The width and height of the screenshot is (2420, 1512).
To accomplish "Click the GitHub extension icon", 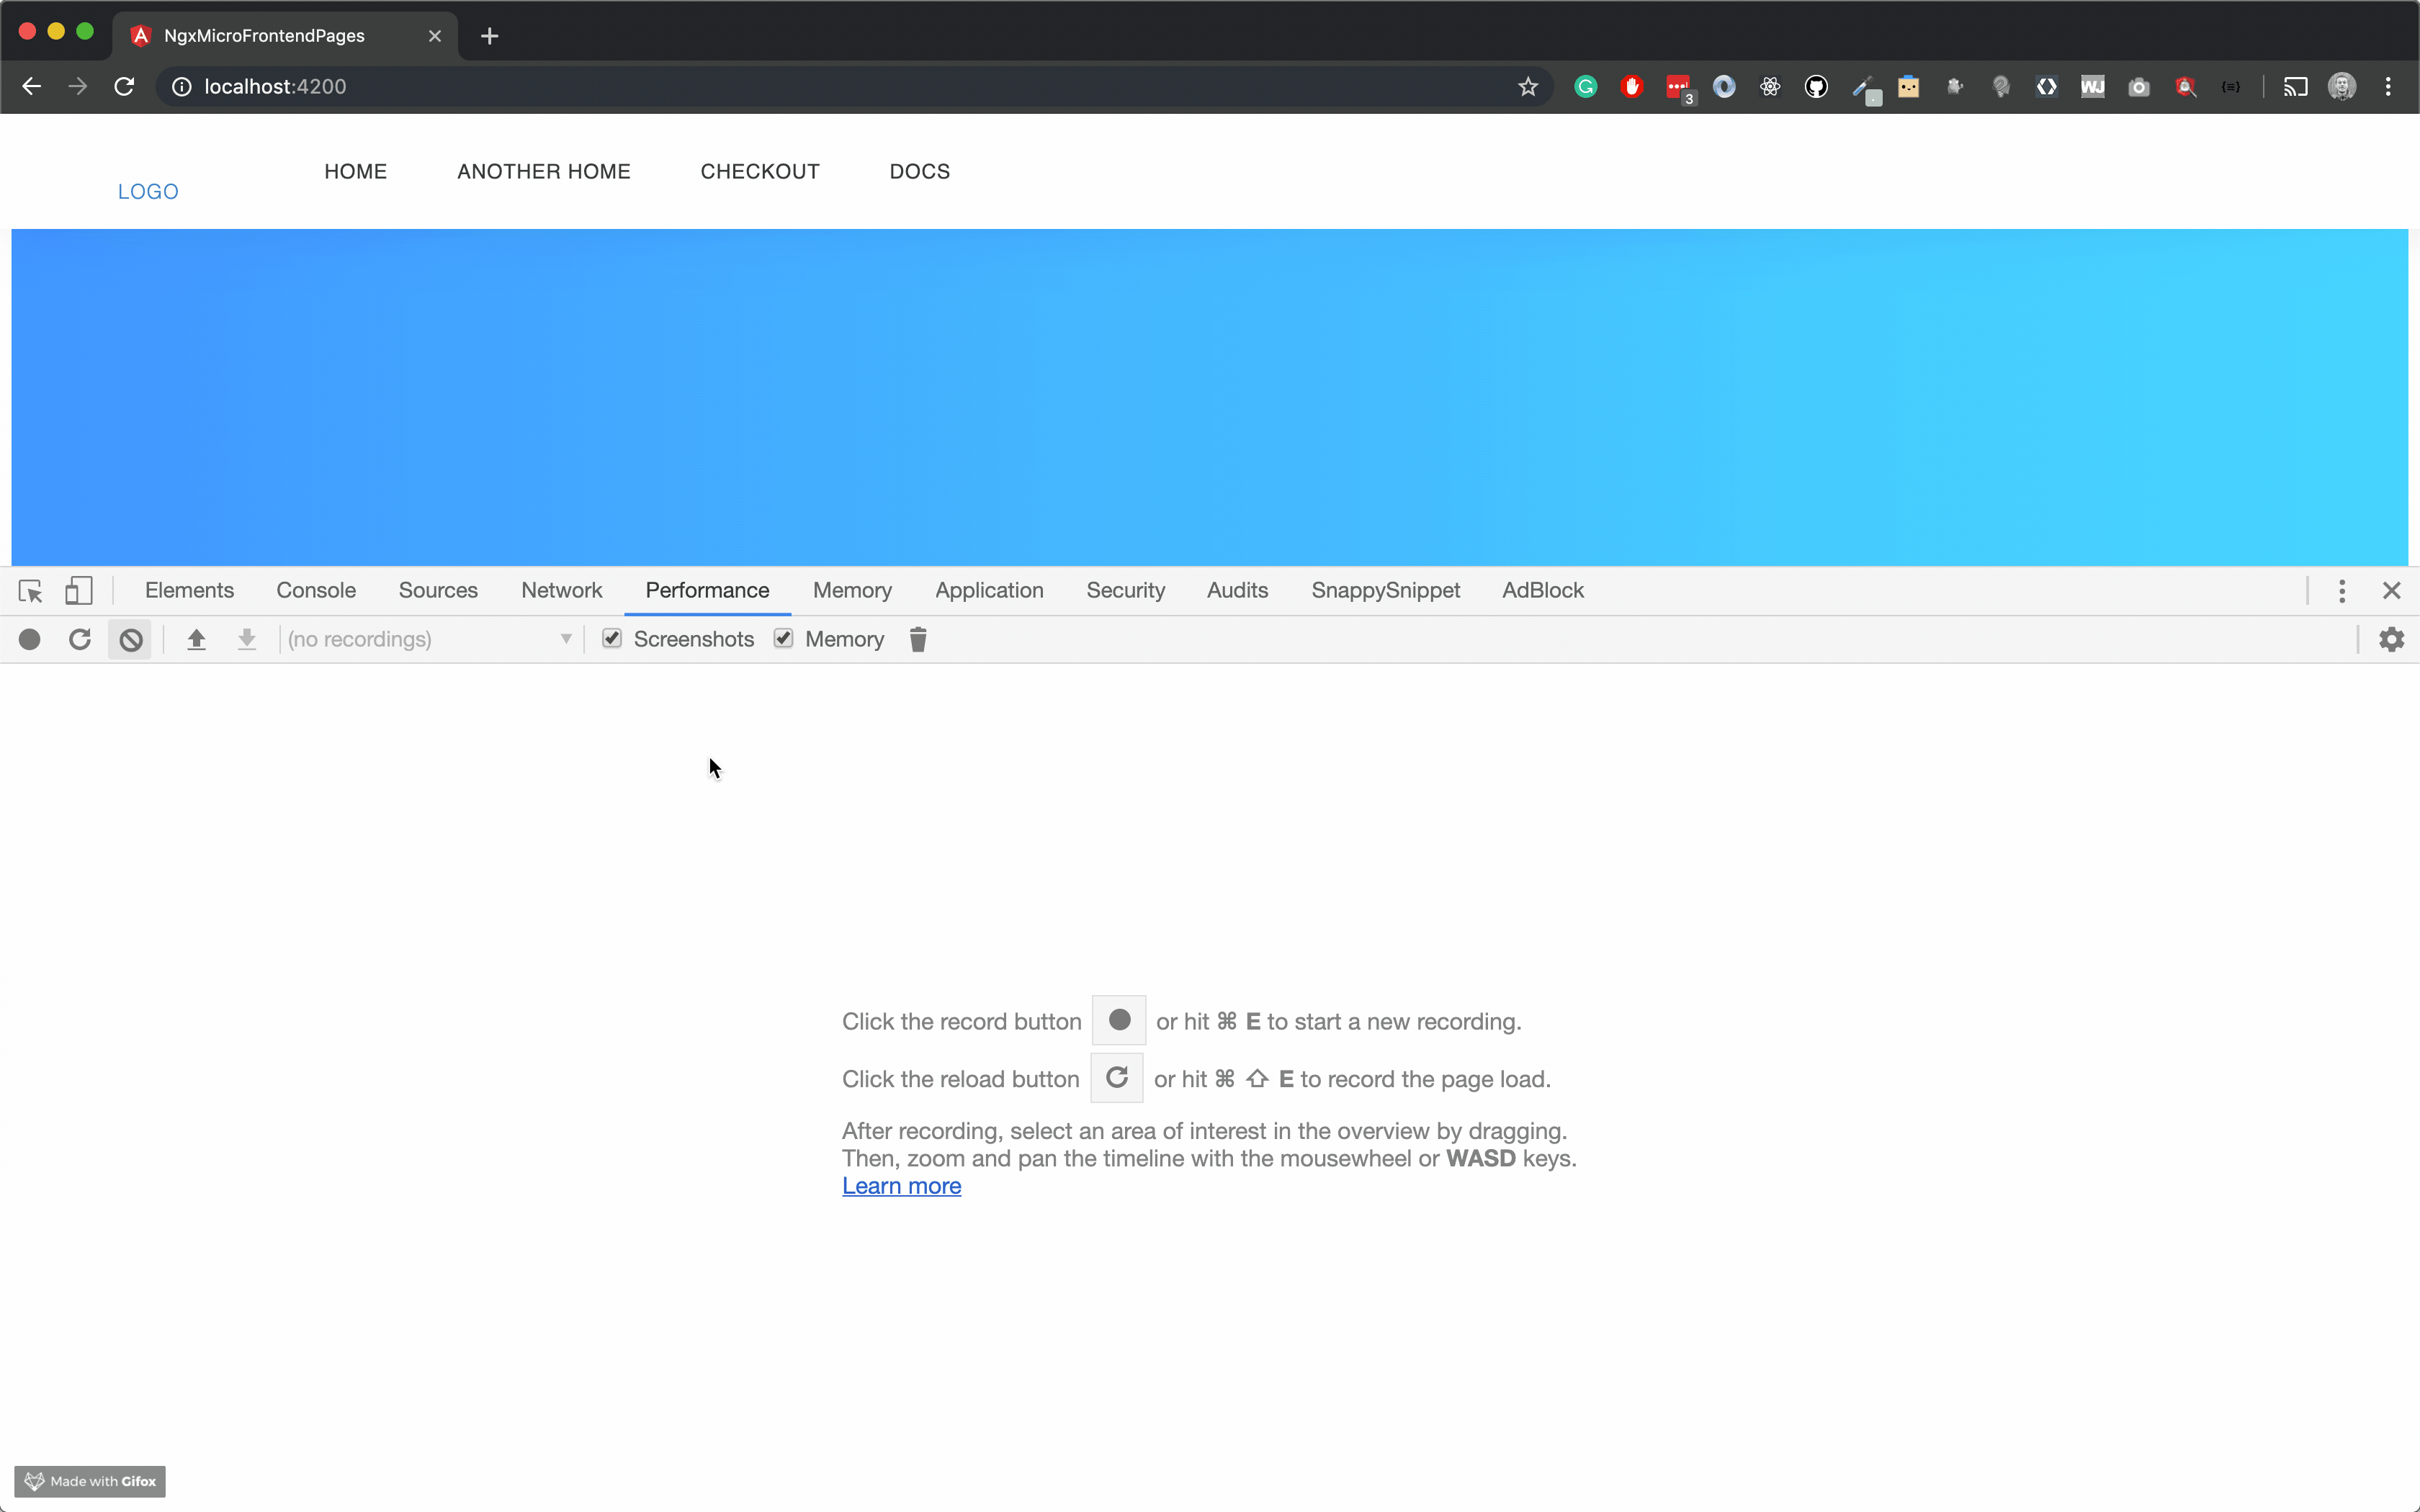I will (x=1816, y=87).
